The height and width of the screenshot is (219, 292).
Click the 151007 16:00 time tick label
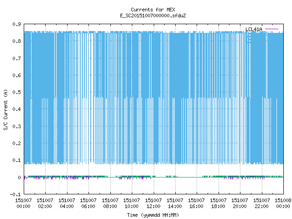tap(197, 203)
